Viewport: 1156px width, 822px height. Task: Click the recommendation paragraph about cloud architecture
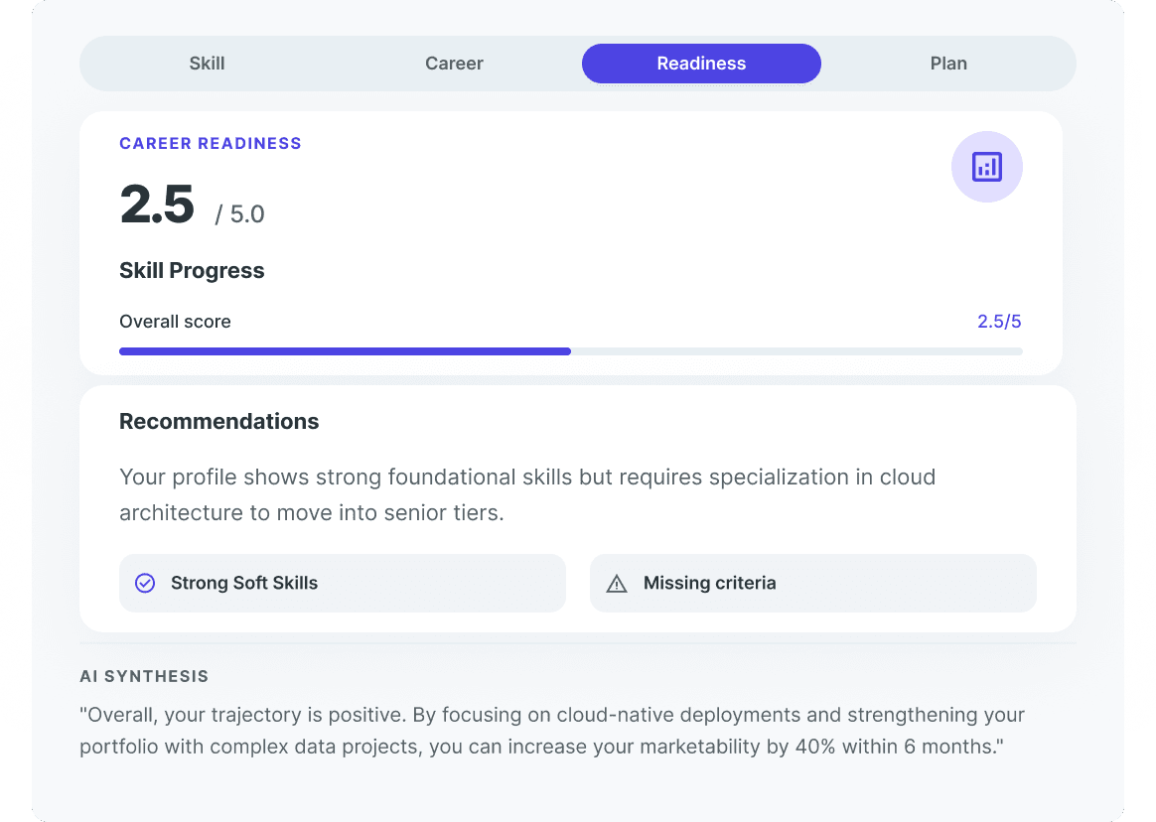[527, 494]
